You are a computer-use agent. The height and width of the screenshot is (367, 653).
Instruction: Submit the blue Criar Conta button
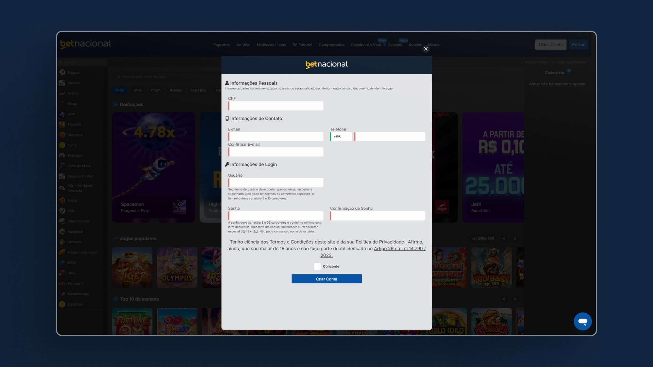(326, 279)
